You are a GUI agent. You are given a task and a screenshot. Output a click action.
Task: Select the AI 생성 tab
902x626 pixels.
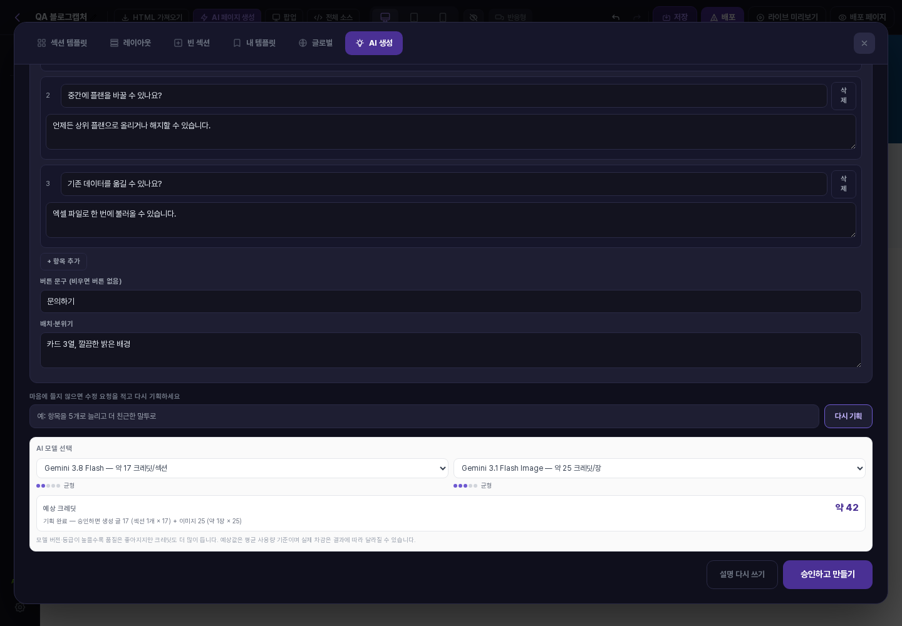[x=374, y=43]
